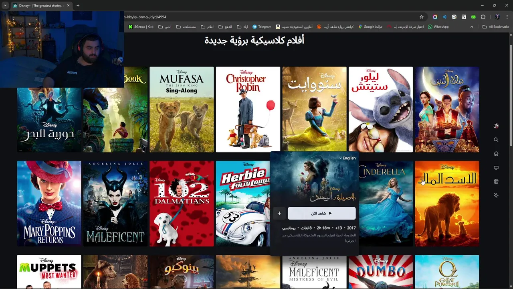Open the Aladdin genie poster
Viewport: 513px width, 289px height.
tap(447, 109)
